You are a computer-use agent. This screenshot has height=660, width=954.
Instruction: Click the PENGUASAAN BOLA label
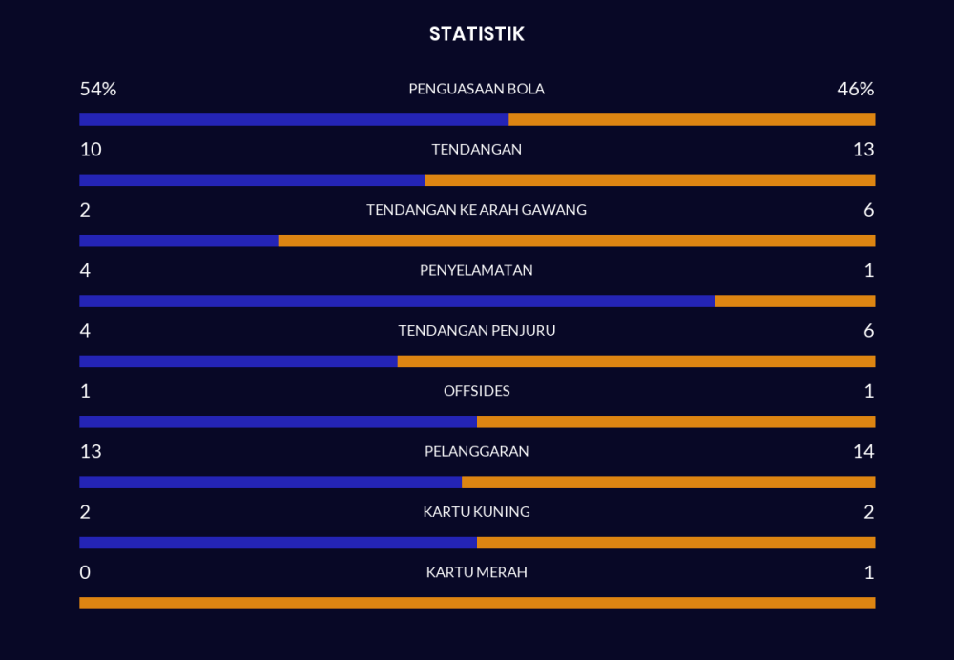476,90
